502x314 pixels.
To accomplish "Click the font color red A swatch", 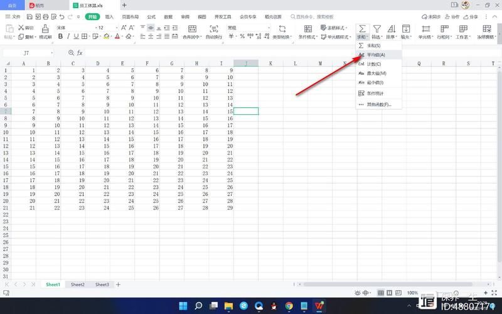I will [117, 37].
